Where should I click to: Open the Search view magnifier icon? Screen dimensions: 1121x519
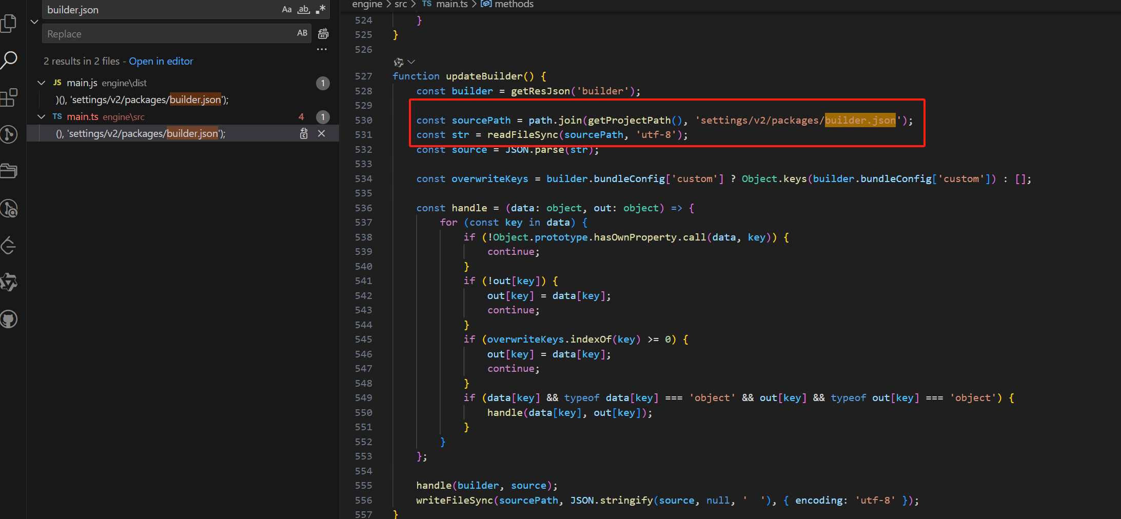9,60
